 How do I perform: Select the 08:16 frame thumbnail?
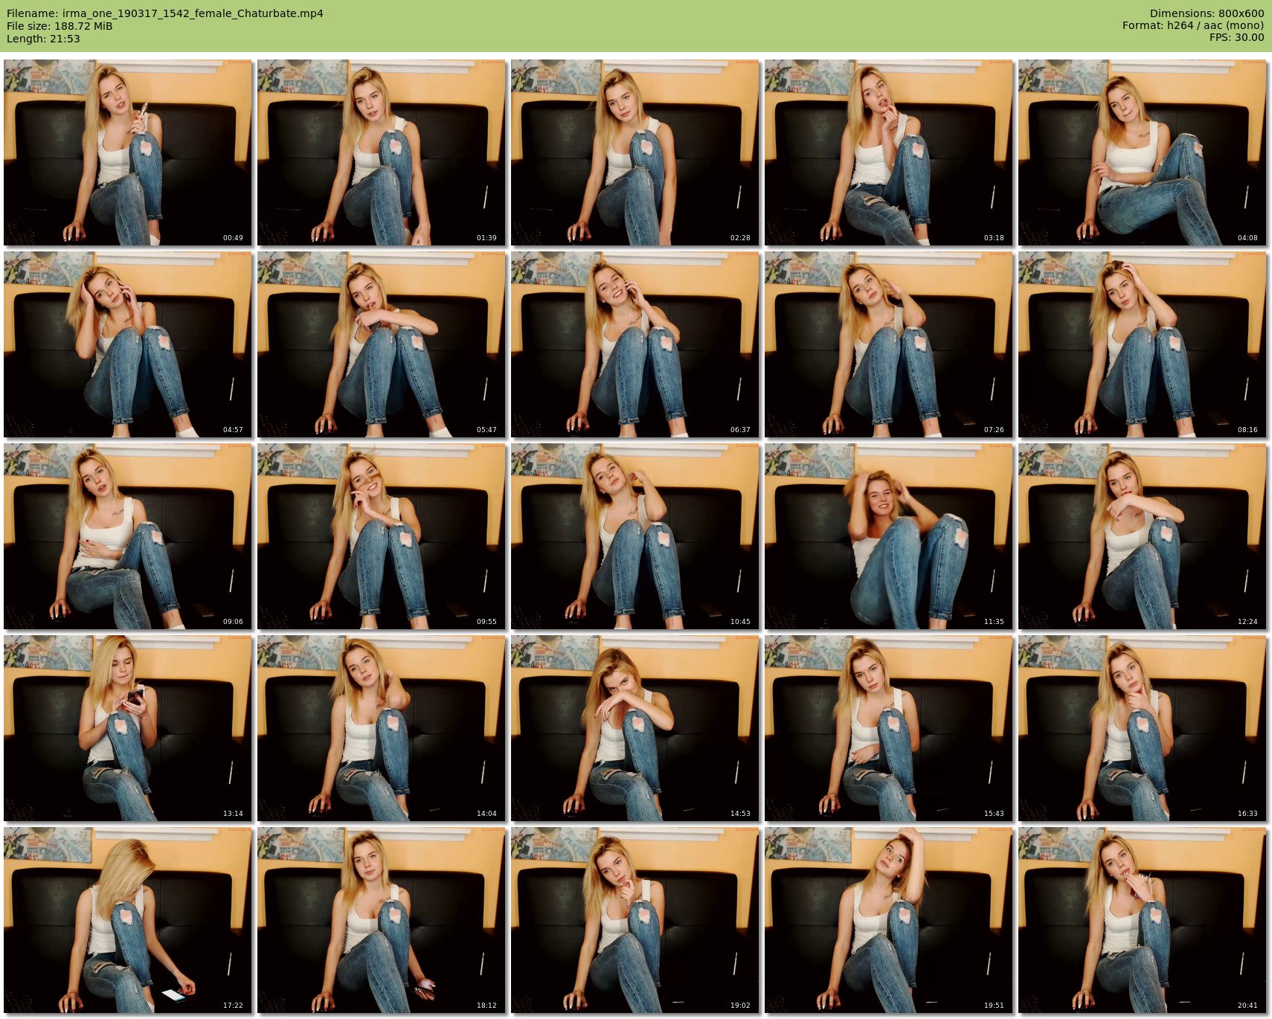coord(1142,344)
